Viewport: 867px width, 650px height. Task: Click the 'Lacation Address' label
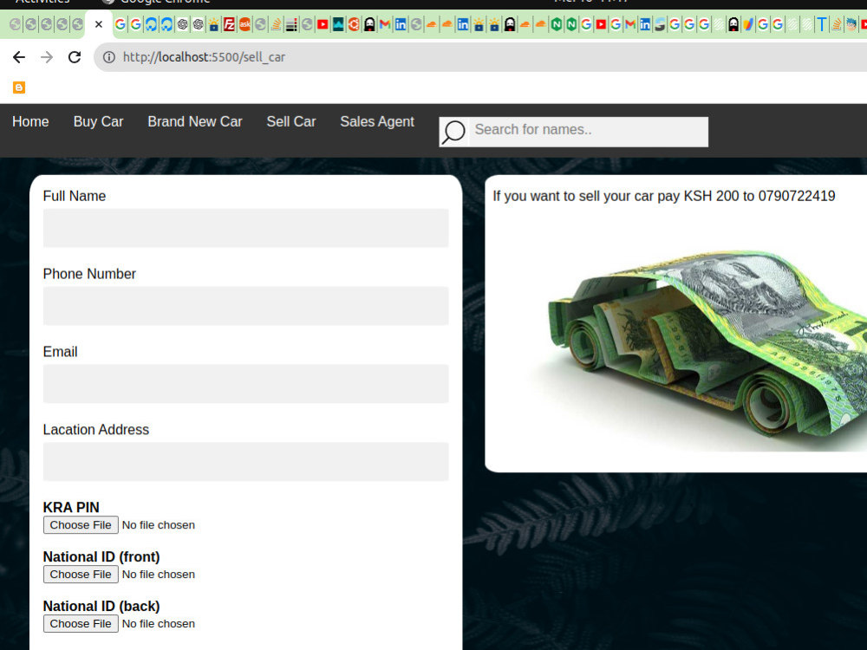95,430
